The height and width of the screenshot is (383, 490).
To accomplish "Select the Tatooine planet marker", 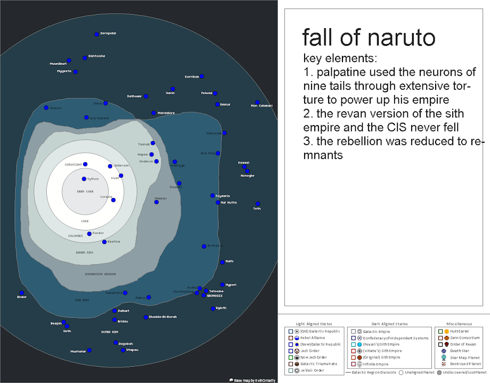I will tap(206, 291).
